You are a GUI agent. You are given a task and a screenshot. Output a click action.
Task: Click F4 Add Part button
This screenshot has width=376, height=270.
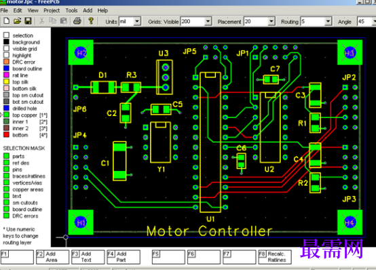coord(124,257)
